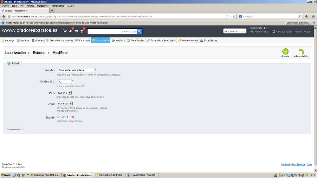Open the yellow security shield tray icon
The width and height of the screenshot is (317, 178).
pyautogui.click(x=281, y=175)
